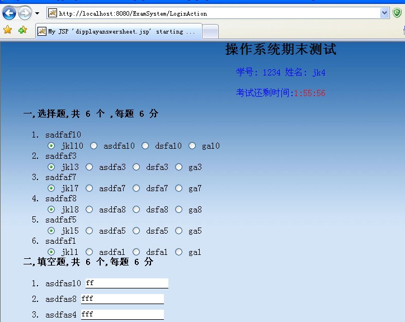Open Favorites via the star icon
The height and width of the screenshot is (322, 405).
[7, 30]
